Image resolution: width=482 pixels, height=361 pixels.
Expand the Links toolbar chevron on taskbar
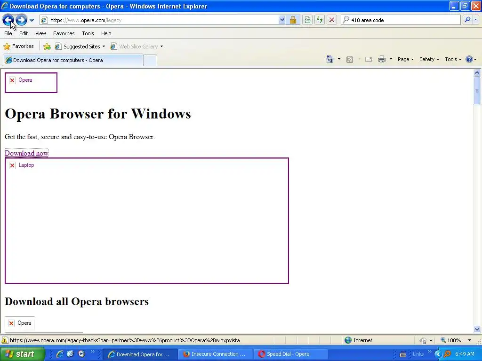(x=429, y=352)
